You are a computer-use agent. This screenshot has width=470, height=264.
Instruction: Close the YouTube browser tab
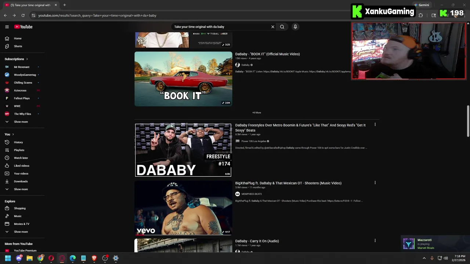coord(56,5)
